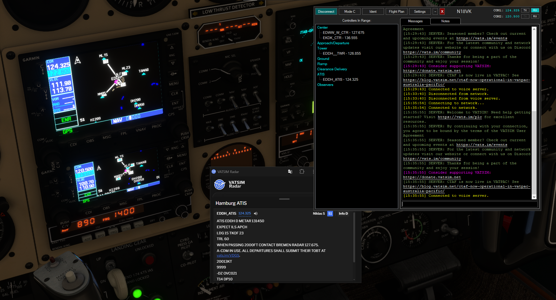Toggle COM2 RX in pilot client
Viewport: 556px width, 300px height.
click(x=535, y=16)
